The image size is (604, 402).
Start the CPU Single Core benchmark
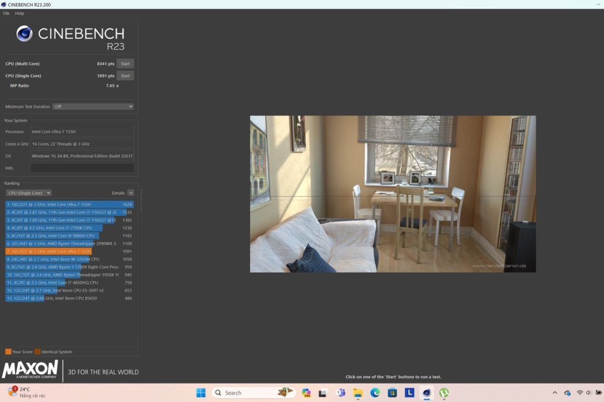125,75
